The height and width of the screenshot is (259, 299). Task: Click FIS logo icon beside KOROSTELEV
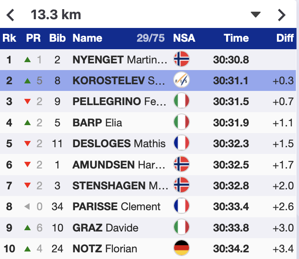[181, 80]
